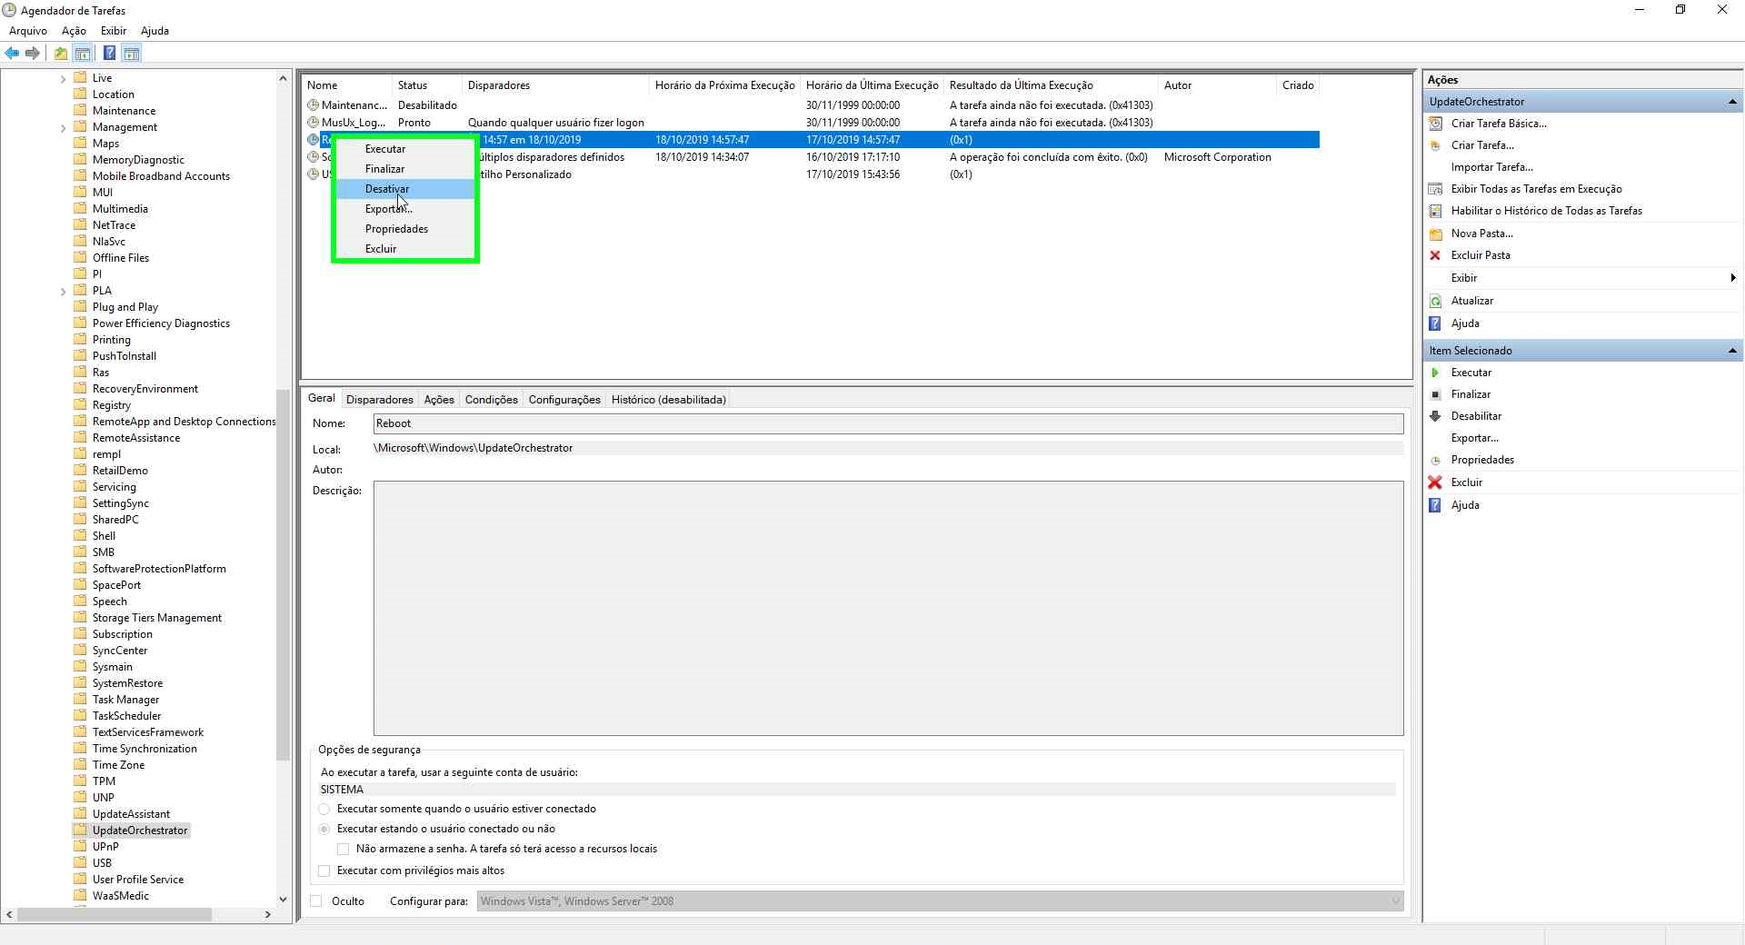
Task: Switch to the Histórico (desabilitada) tab
Action: coord(669,400)
